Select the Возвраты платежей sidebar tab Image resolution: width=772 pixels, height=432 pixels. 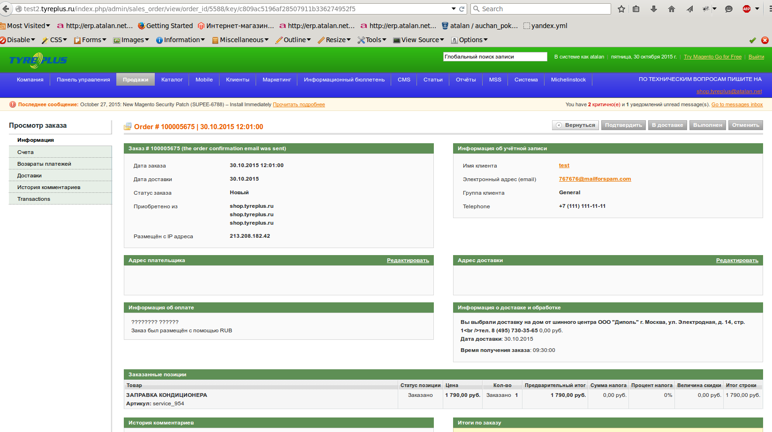(x=60, y=164)
